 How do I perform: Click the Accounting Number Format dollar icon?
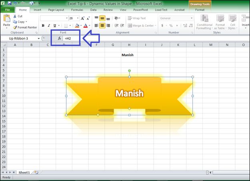click(x=162, y=26)
